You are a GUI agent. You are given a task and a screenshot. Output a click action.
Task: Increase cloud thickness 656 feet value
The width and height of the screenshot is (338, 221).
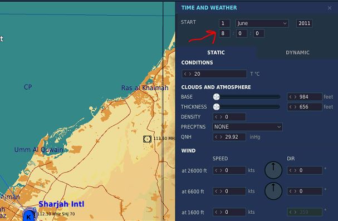[295, 107]
